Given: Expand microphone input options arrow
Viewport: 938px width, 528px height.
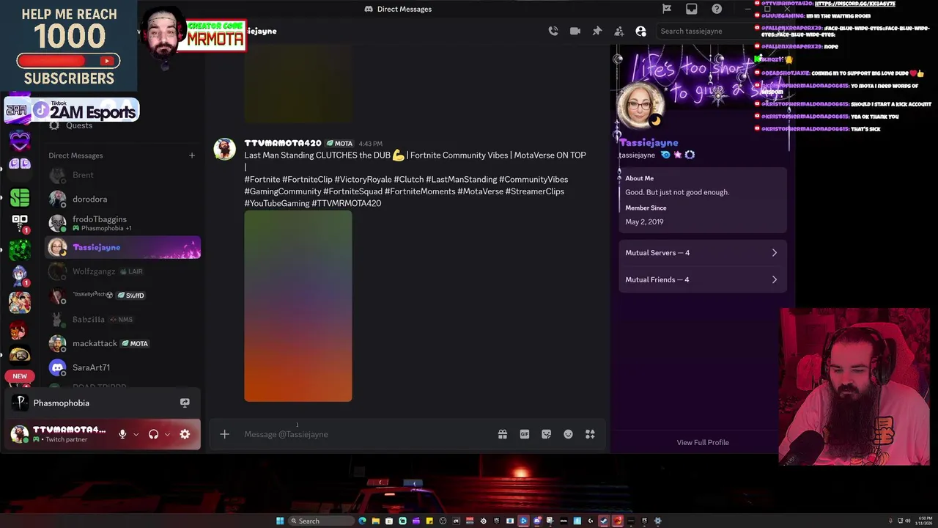Looking at the screenshot, I should point(136,434).
